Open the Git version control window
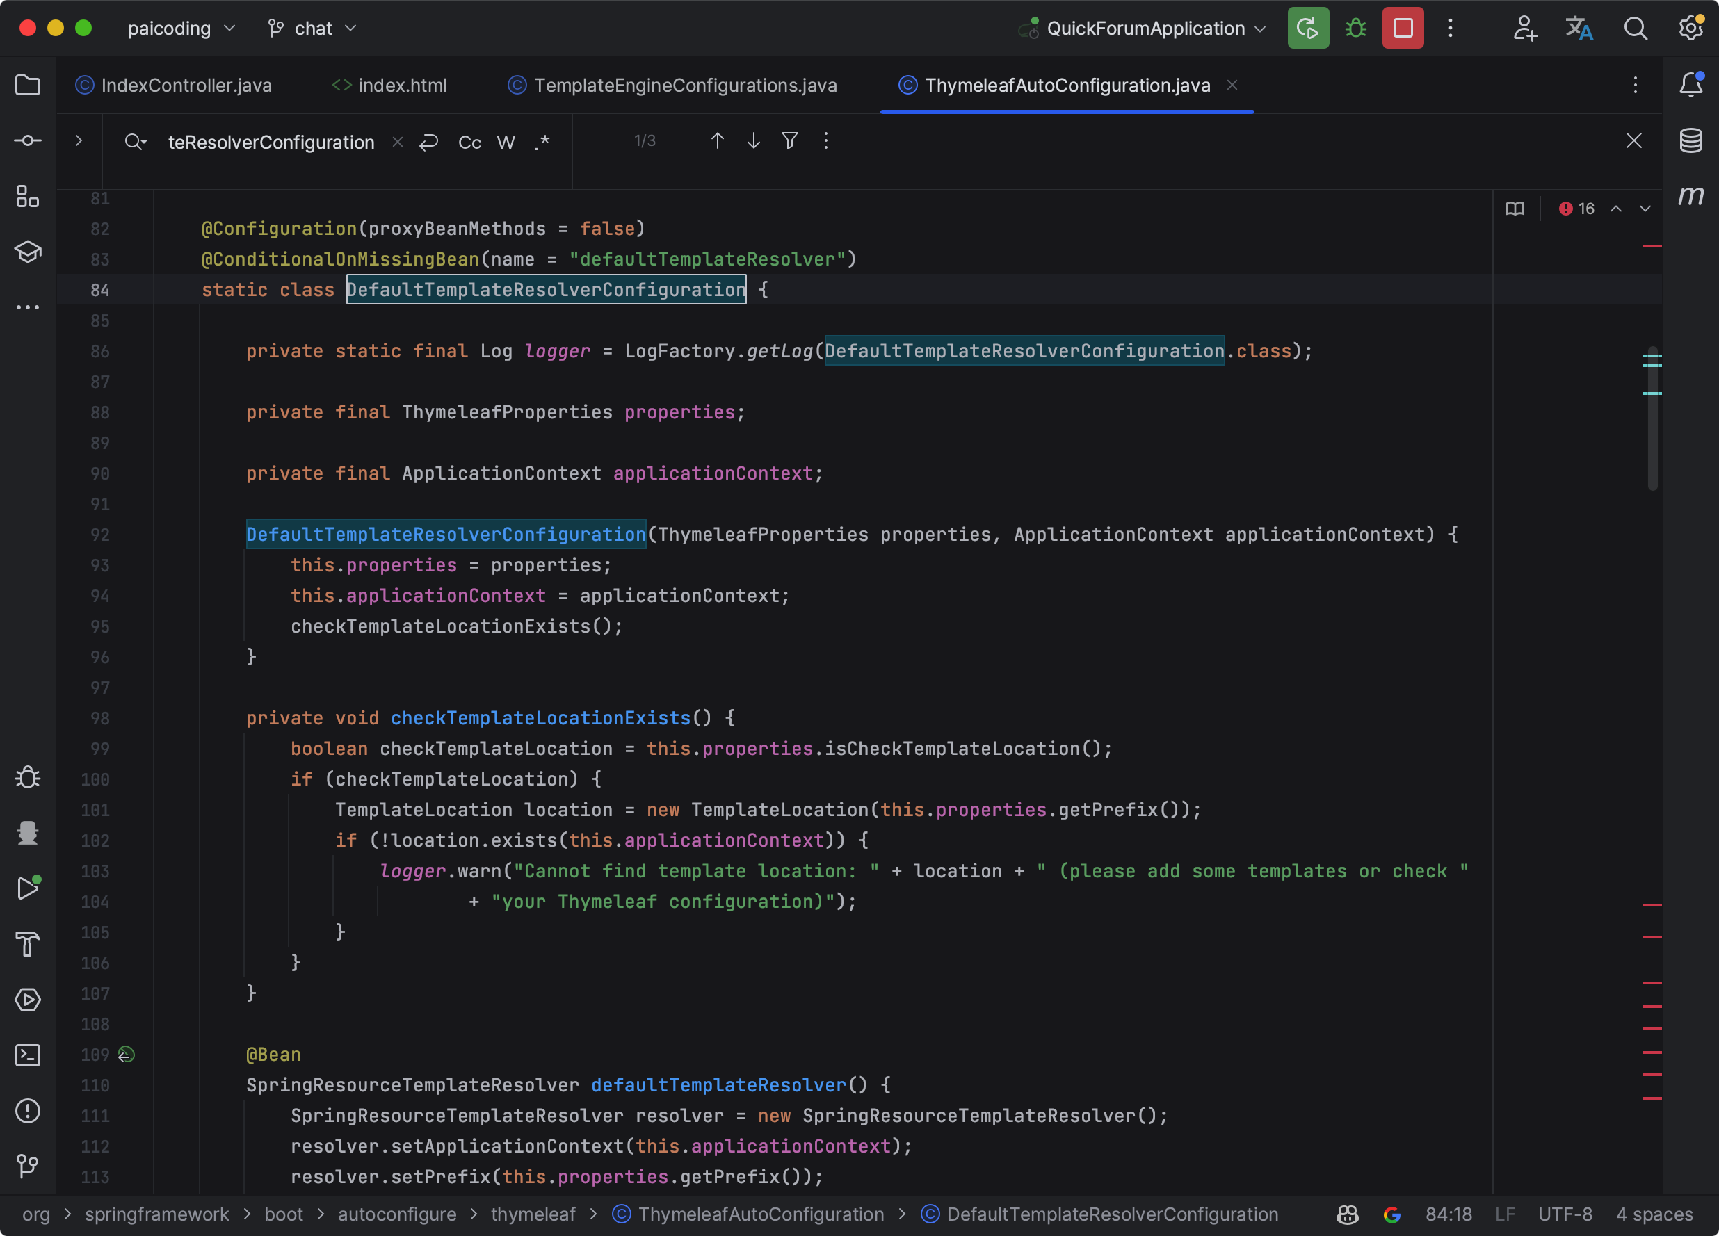The width and height of the screenshot is (1719, 1236). pyautogui.click(x=28, y=1166)
